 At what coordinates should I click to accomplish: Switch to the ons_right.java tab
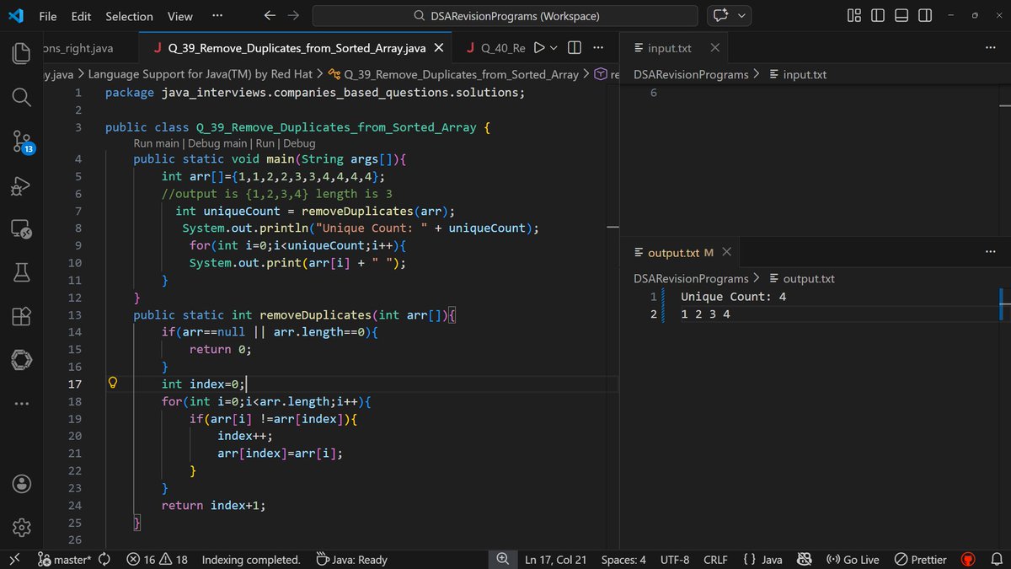click(x=78, y=48)
